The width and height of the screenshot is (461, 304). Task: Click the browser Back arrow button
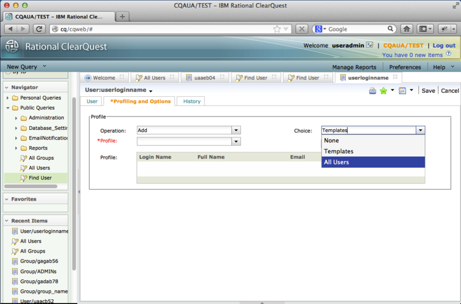pyautogui.click(x=11, y=29)
